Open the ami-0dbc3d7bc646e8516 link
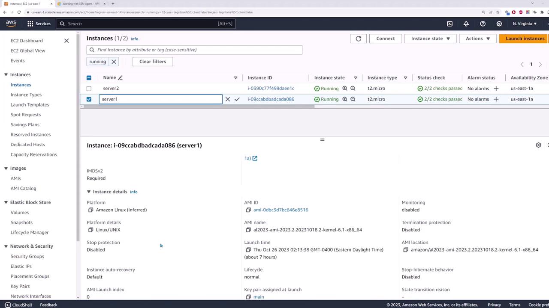Image resolution: width=549 pixels, height=308 pixels. pyautogui.click(x=281, y=210)
